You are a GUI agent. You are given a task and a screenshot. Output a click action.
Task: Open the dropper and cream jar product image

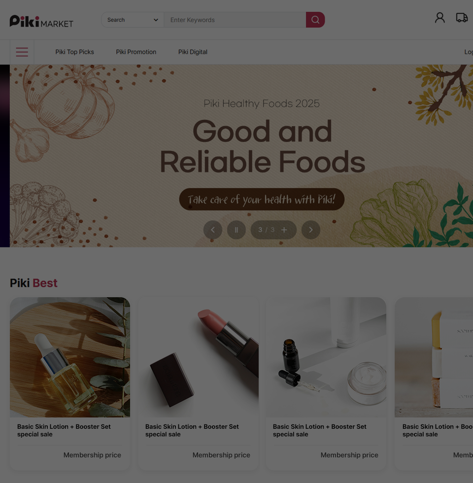326,357
